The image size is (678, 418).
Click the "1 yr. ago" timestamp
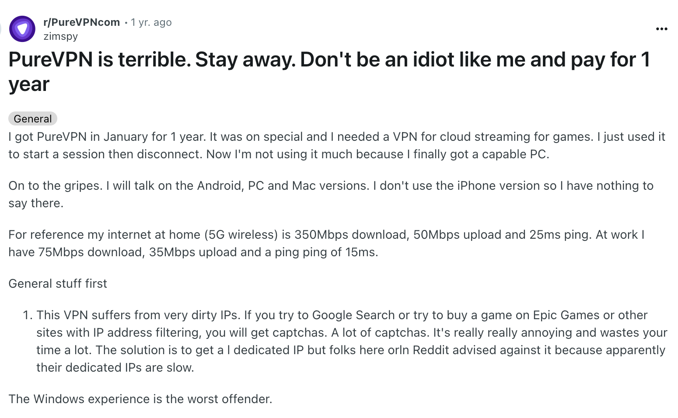click(151, 22)
